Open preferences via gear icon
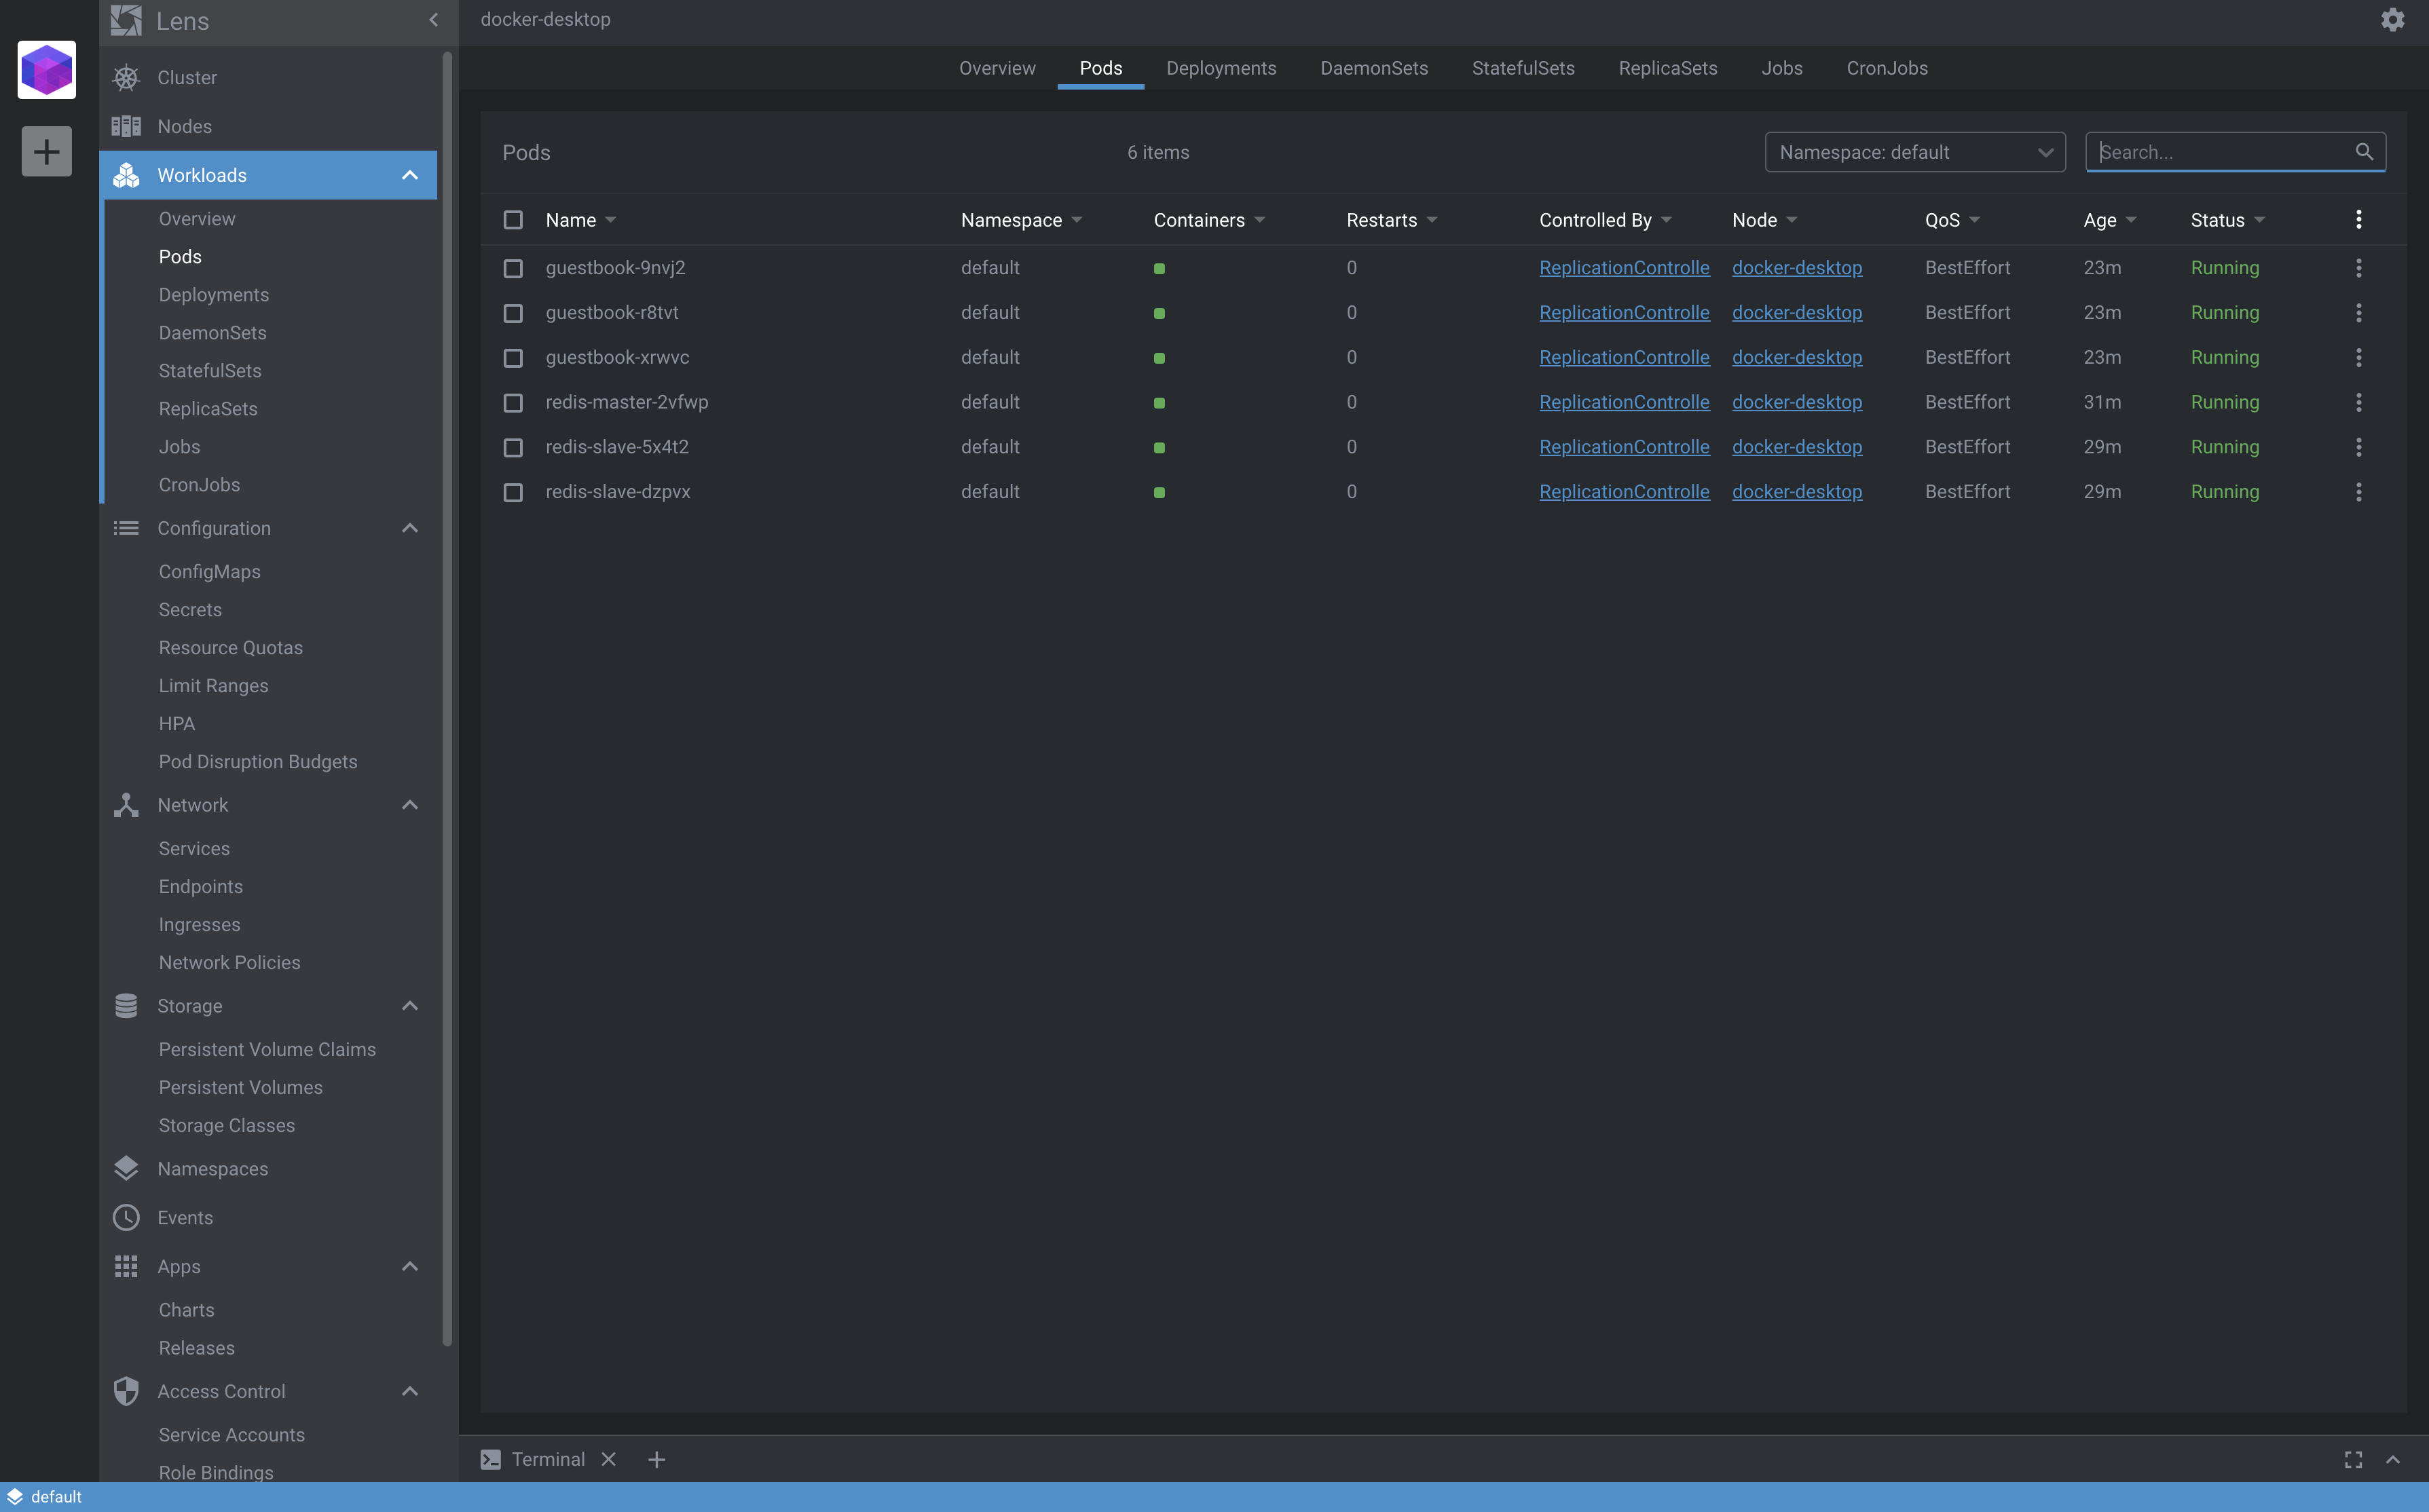 [x=2392, y=20]
